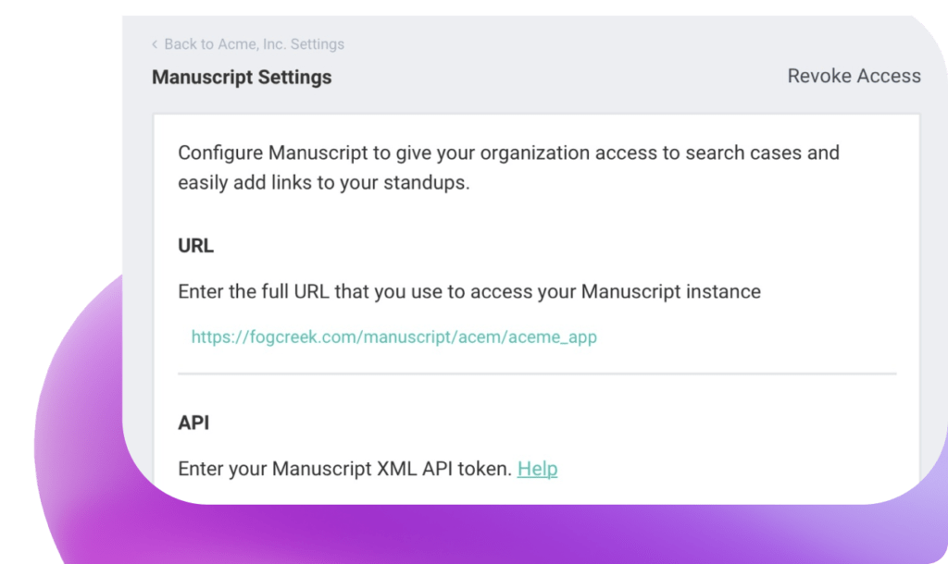948x564 pixels.
Task: Open the Help link for API token
Action: tap(537, 469)
